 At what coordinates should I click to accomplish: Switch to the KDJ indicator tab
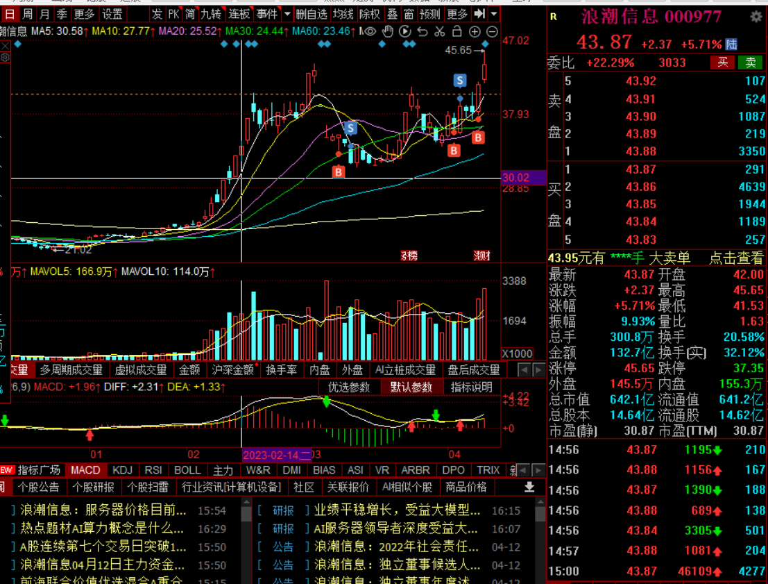(x=122, y=470)
